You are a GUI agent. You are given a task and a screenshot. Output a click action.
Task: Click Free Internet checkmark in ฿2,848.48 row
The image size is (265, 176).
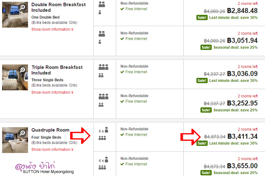(122, 9)
